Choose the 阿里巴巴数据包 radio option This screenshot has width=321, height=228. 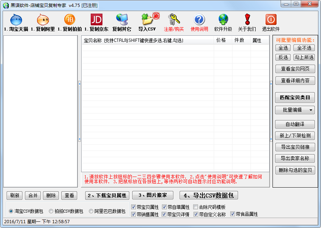(91, 211)
